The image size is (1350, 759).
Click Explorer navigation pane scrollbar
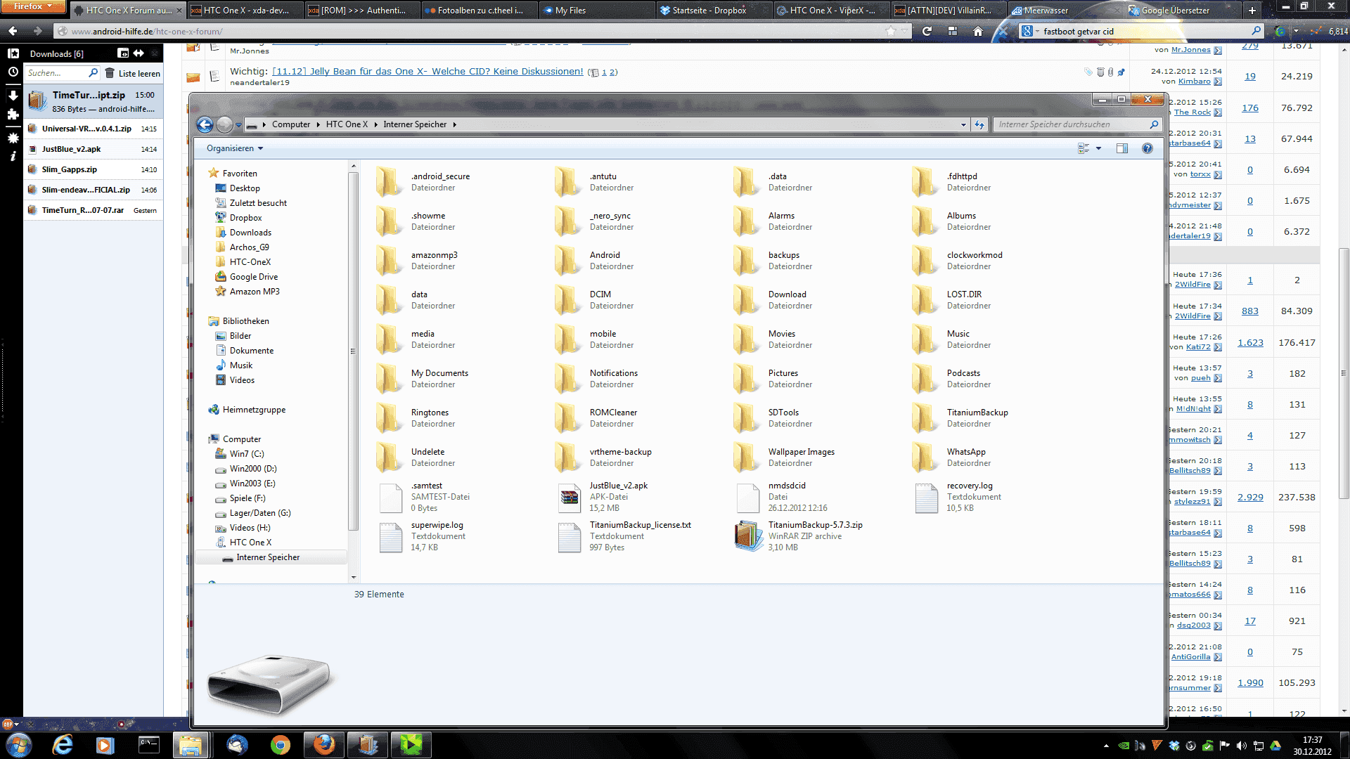pos(353,351)
